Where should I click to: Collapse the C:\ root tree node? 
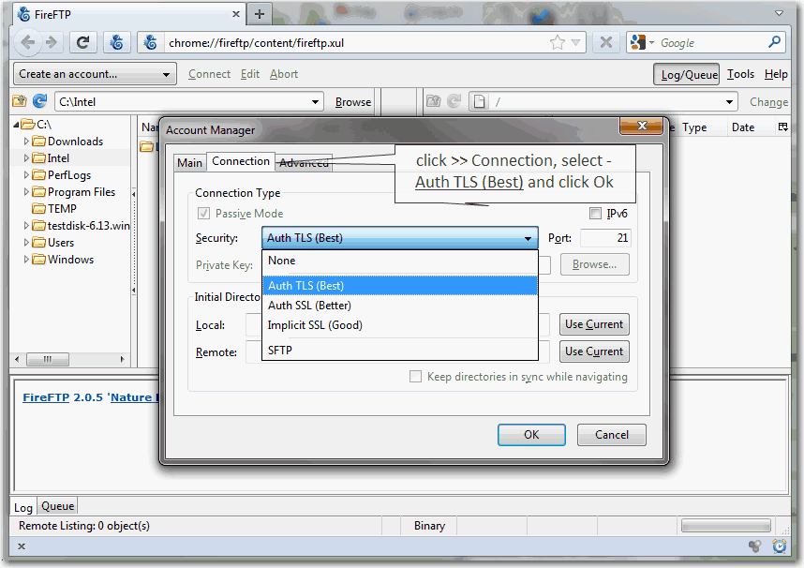(x=17, y=124)
